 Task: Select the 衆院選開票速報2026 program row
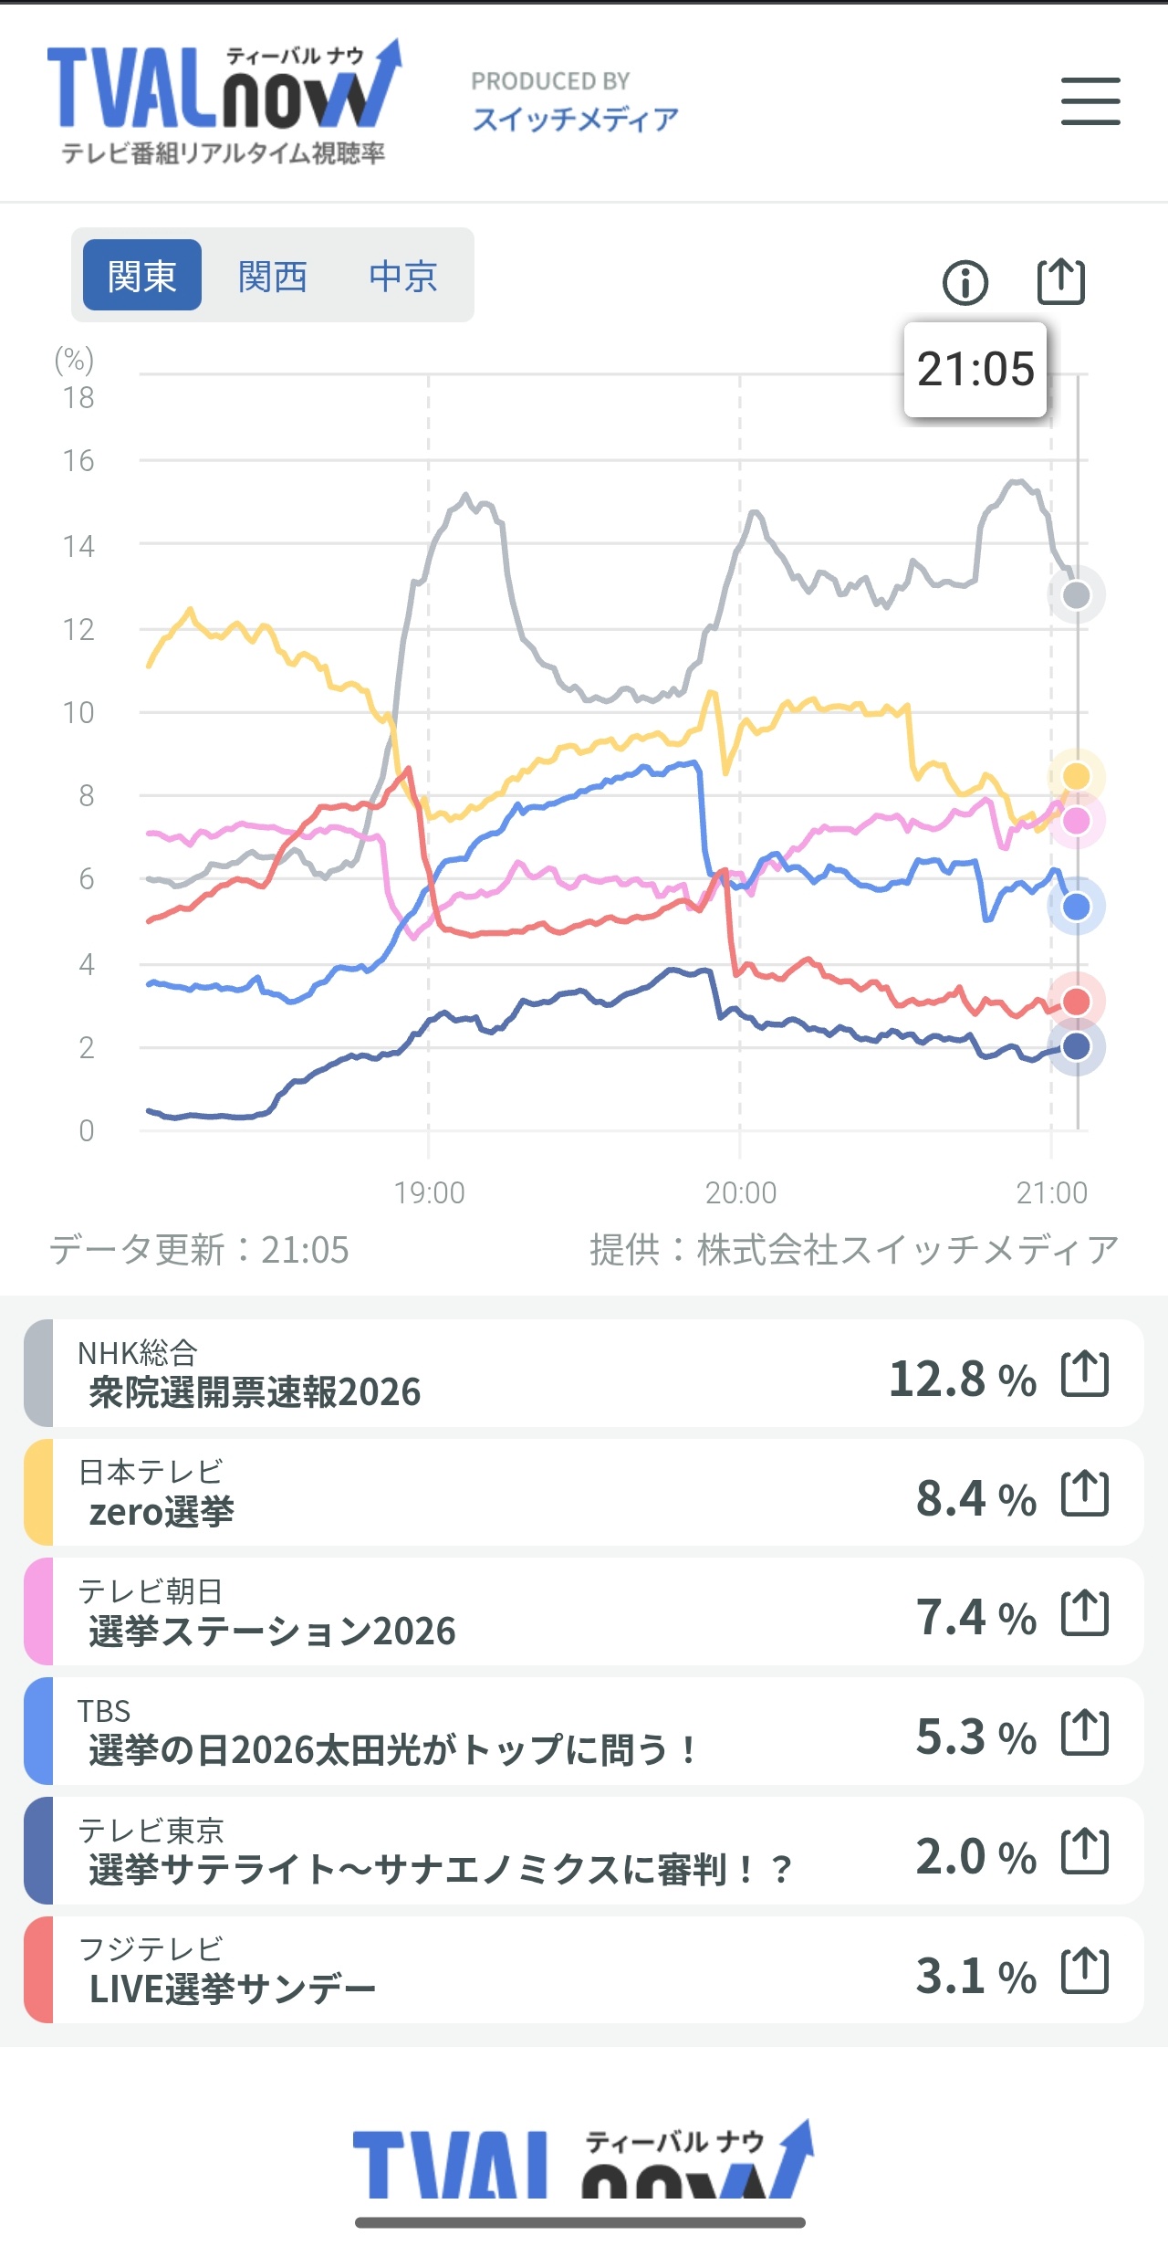(x=456, y=1374)
